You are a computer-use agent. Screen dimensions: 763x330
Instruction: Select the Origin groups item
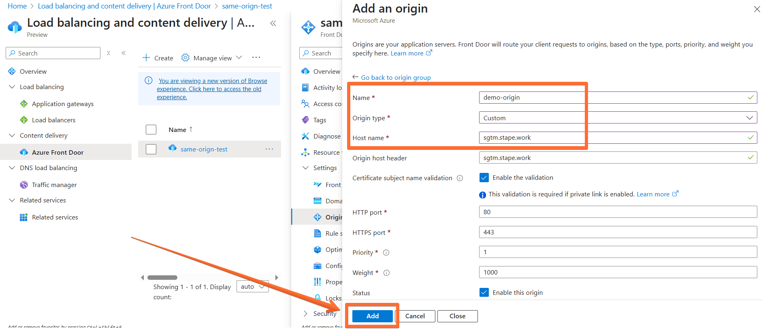click(318, 217)
